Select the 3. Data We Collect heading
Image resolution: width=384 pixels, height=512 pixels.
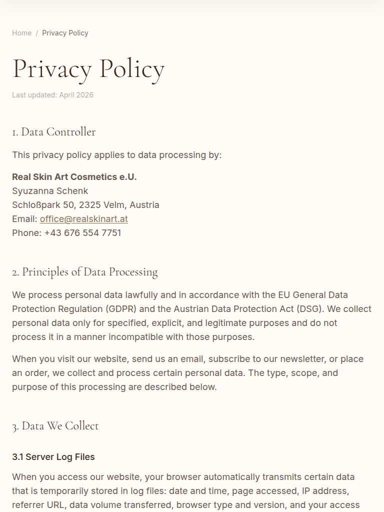point(55,426)
